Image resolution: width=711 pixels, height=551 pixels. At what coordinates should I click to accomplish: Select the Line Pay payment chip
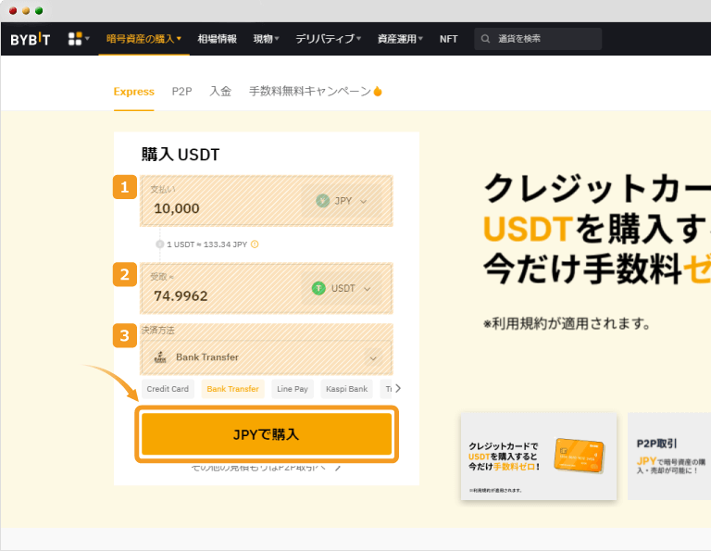[x=293, y=389]
